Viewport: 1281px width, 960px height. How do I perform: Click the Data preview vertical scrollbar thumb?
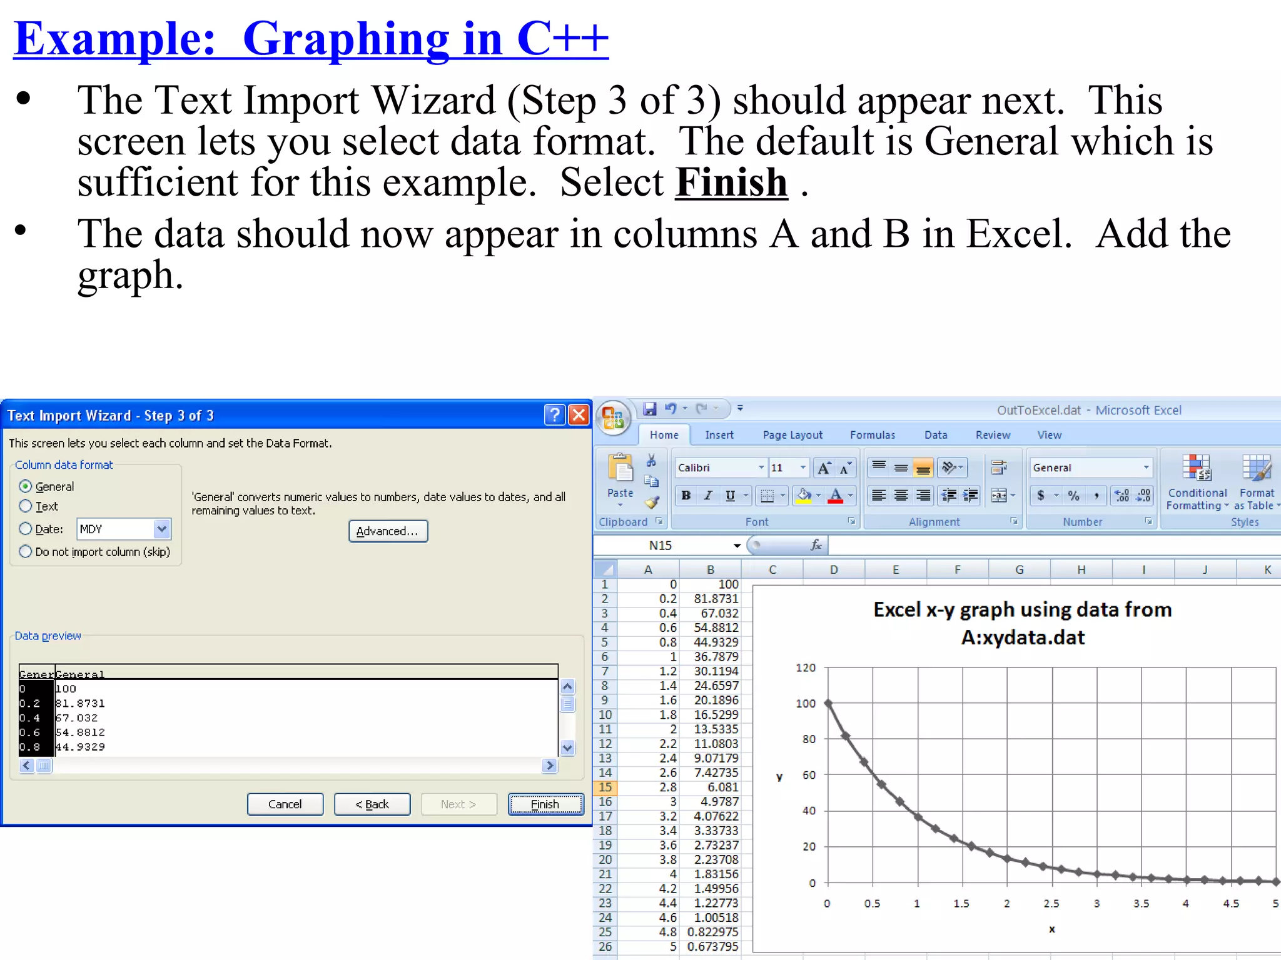coord(567,704)
